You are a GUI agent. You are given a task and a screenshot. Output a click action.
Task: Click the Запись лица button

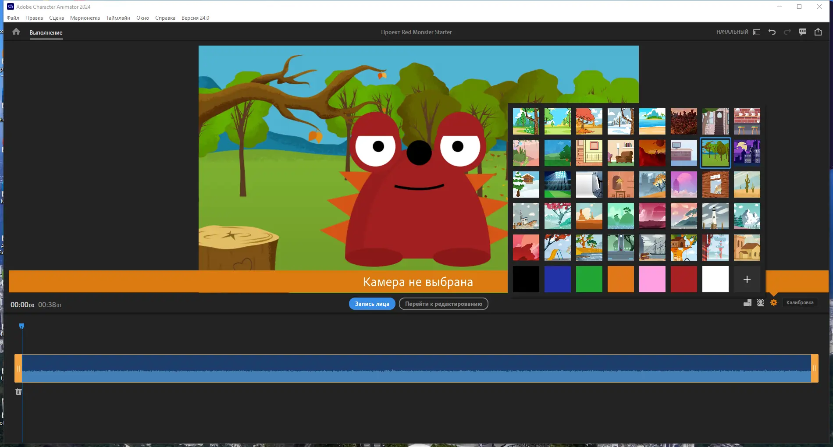[372, 304]
